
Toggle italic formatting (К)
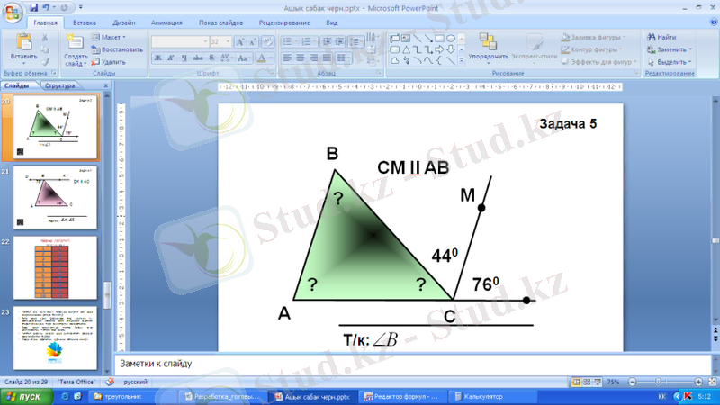click(x=170, y=58)
